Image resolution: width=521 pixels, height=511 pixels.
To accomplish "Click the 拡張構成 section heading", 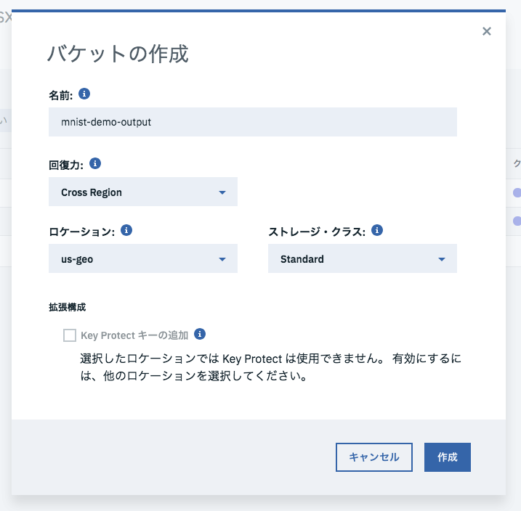I will 68,307.
